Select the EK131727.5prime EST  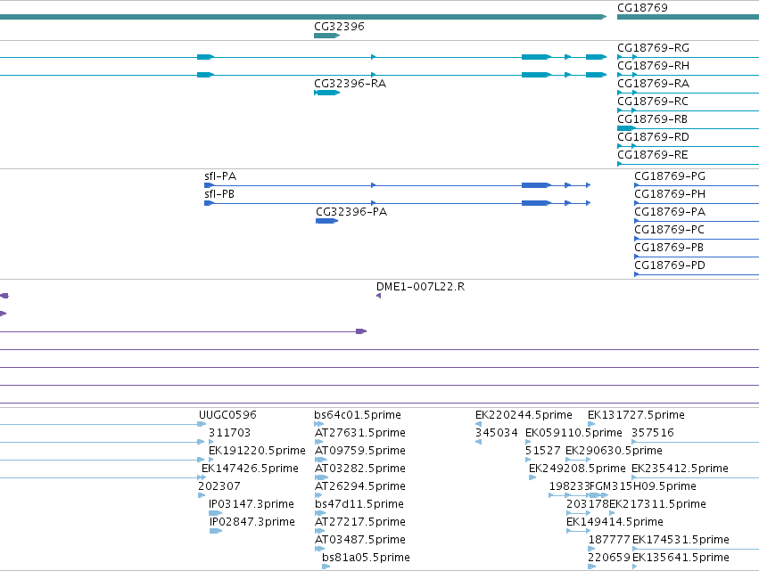click(636, 415)
